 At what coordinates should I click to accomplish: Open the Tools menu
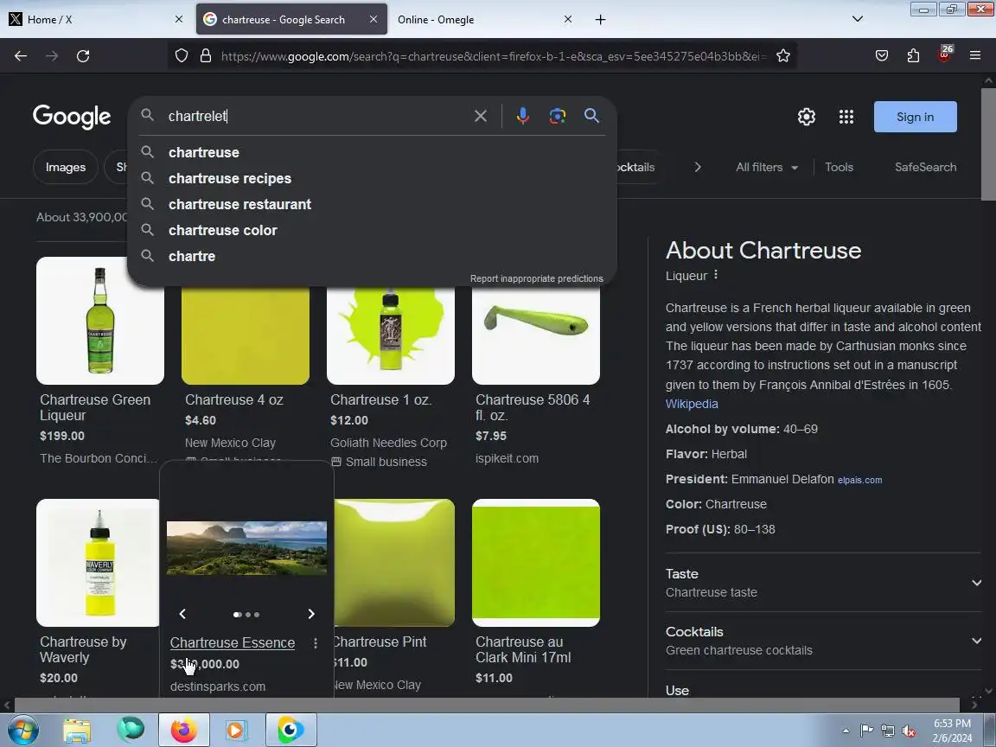(839, 167)
